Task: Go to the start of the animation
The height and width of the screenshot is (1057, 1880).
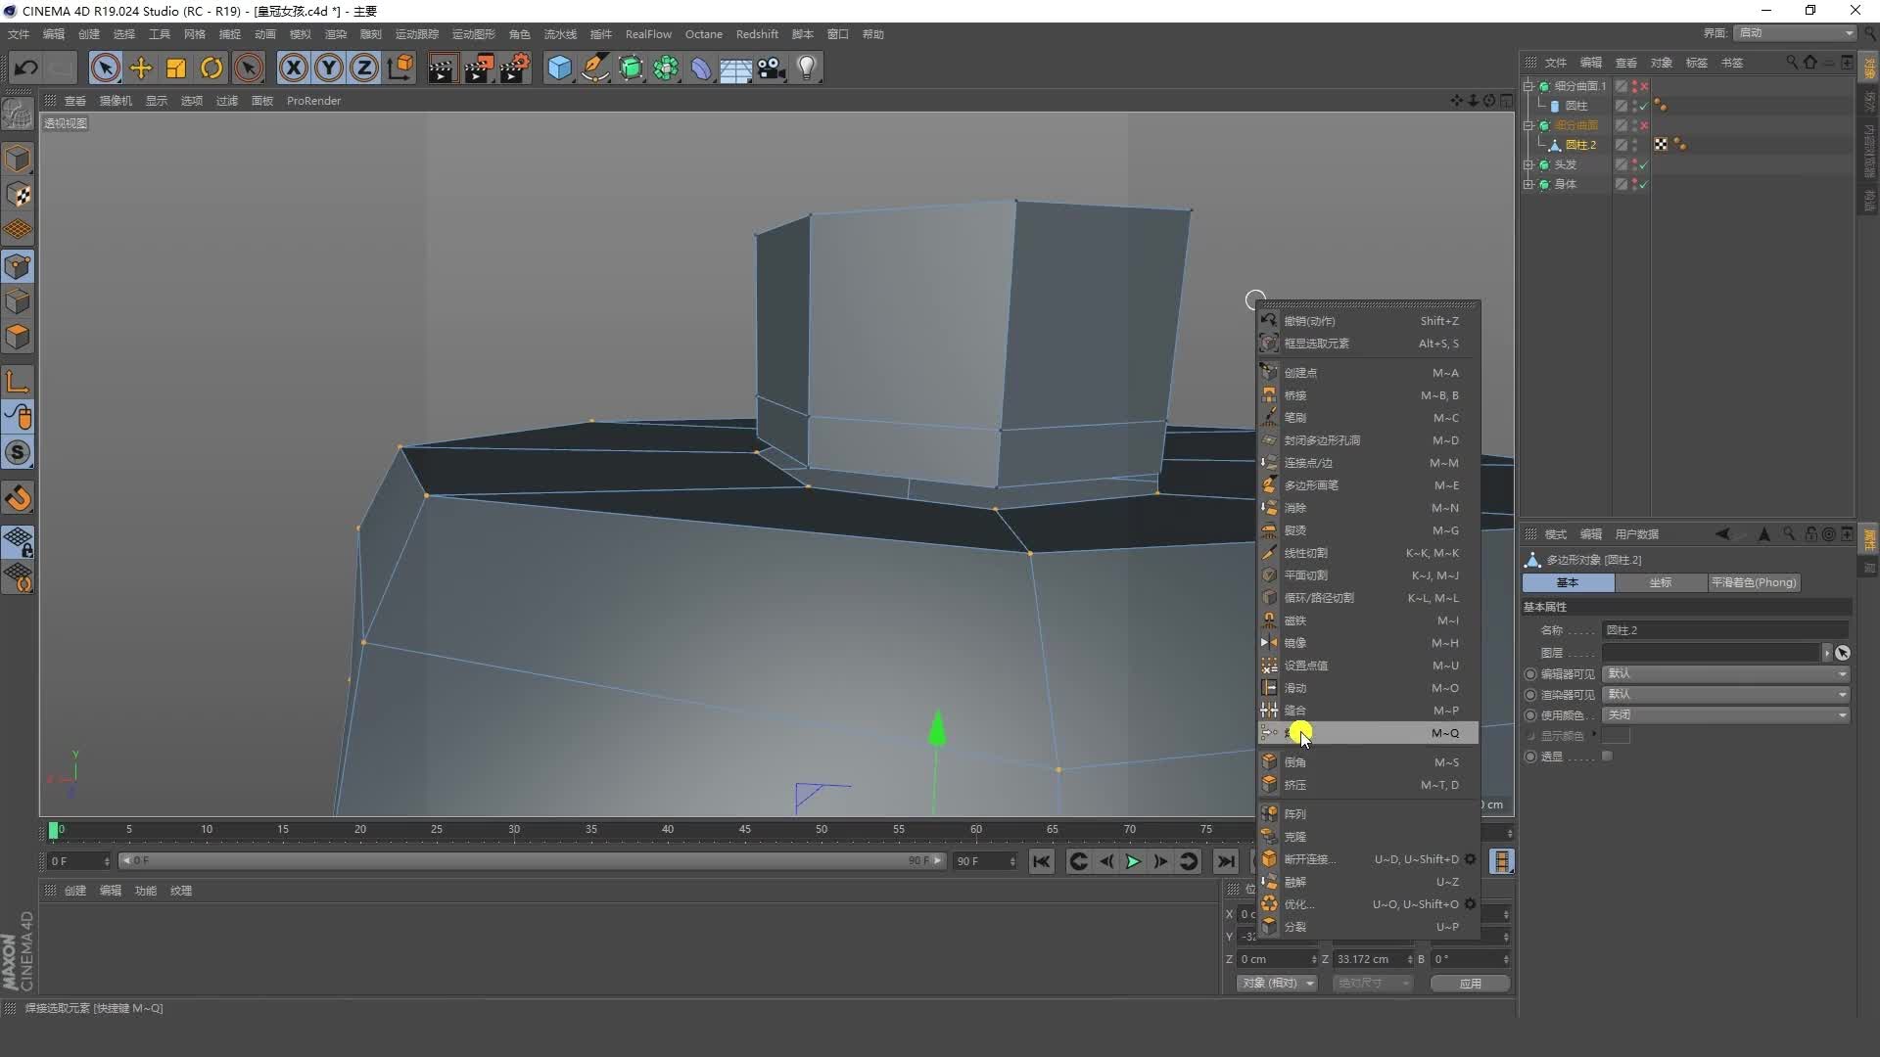Action: click(1041, 861)
